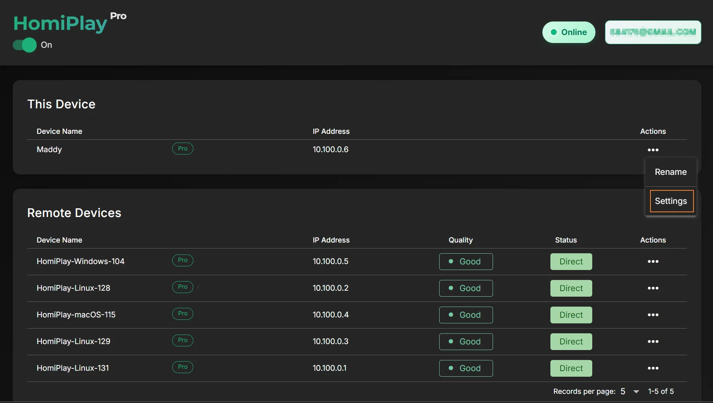Click the Online status button

coord(568,32)
